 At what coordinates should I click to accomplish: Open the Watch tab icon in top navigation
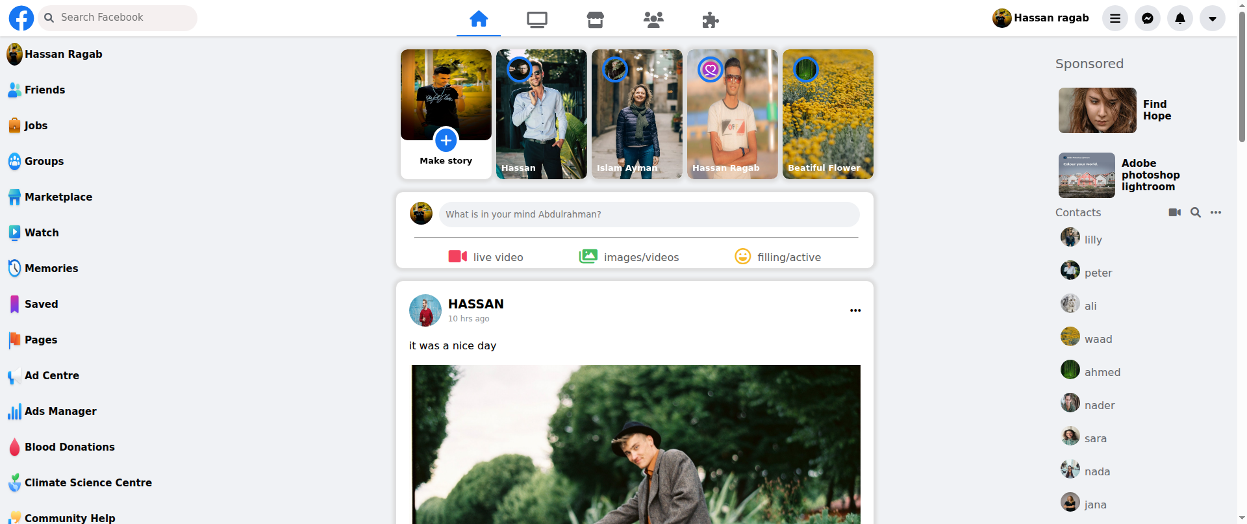537,20
